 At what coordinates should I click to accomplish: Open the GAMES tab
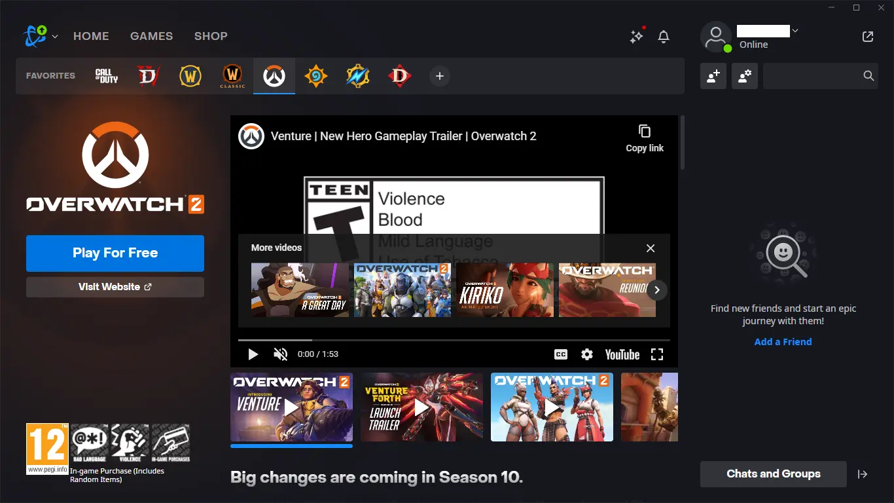coord(151,36)
